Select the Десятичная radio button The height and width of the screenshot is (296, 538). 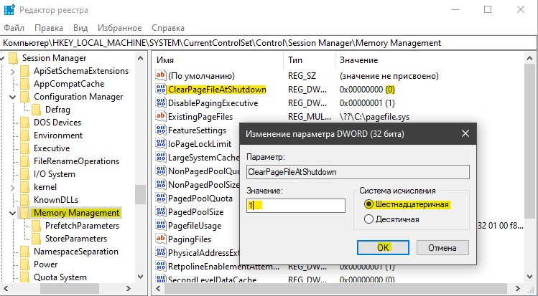coord(369,219)
